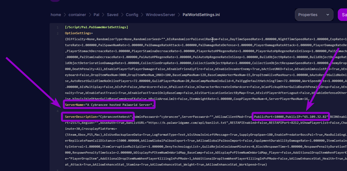Click the PublicPort=10008 text
Screen dimensions: 347x171
point(270,117)
